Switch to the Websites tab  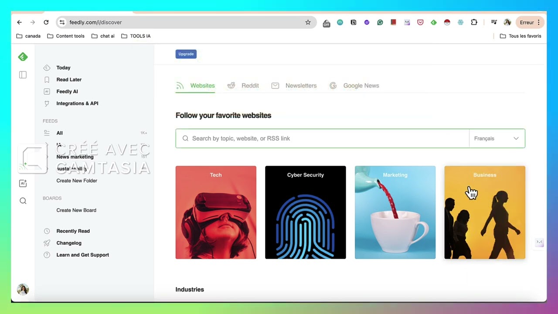[x=195, y=85]
